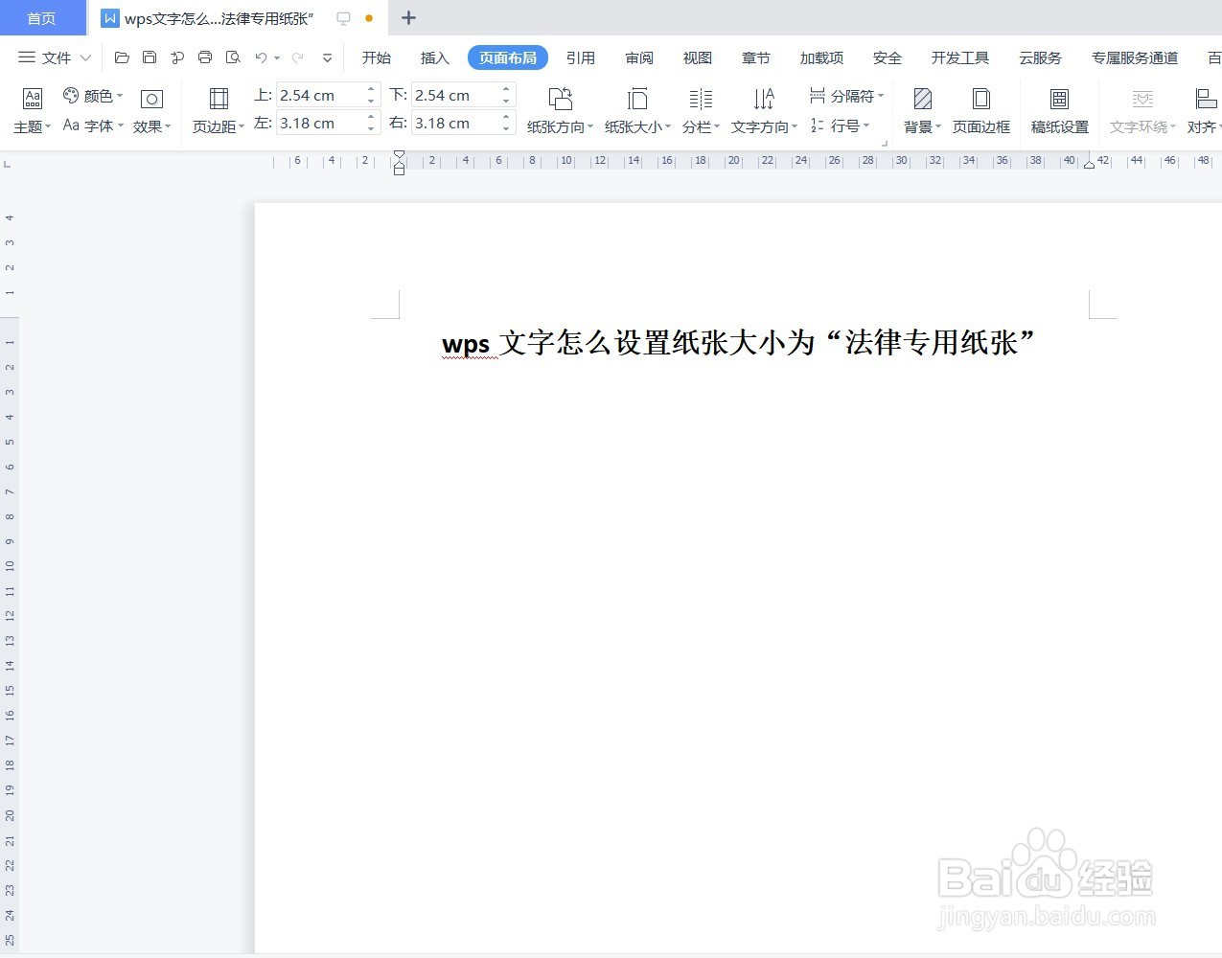Open the 开发工具 ribbon tab
1222x958 pixels.
point(960,57)
